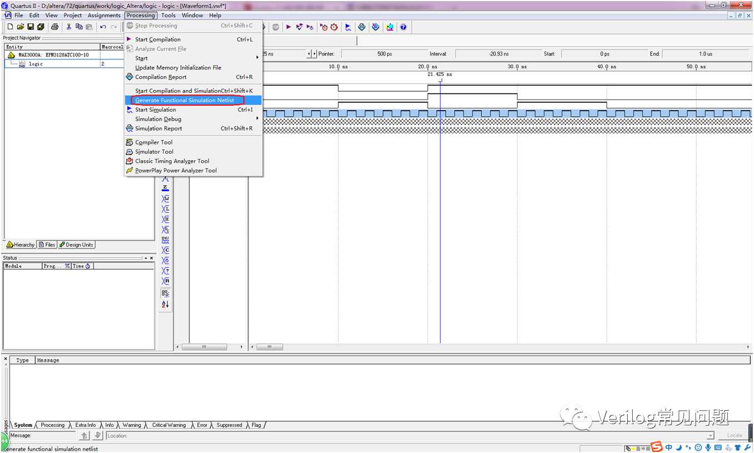Image resolution: width=754 pixels, height=453 pixels.
Task: Open PowerPlay Power Analyzer Tool
Action: (193, 170)
